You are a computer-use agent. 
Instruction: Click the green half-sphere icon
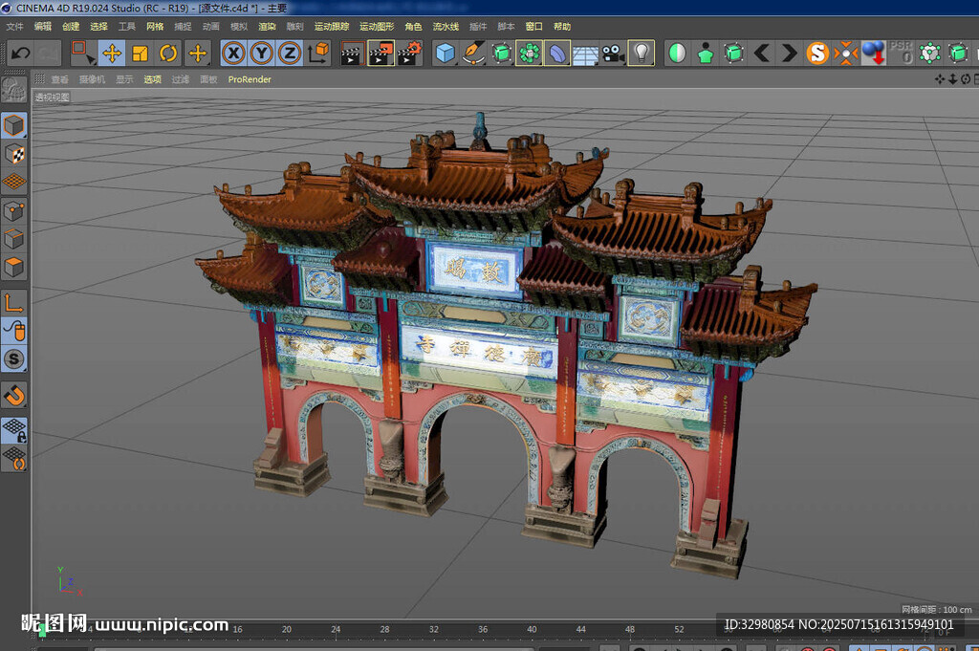click(678, 53)
